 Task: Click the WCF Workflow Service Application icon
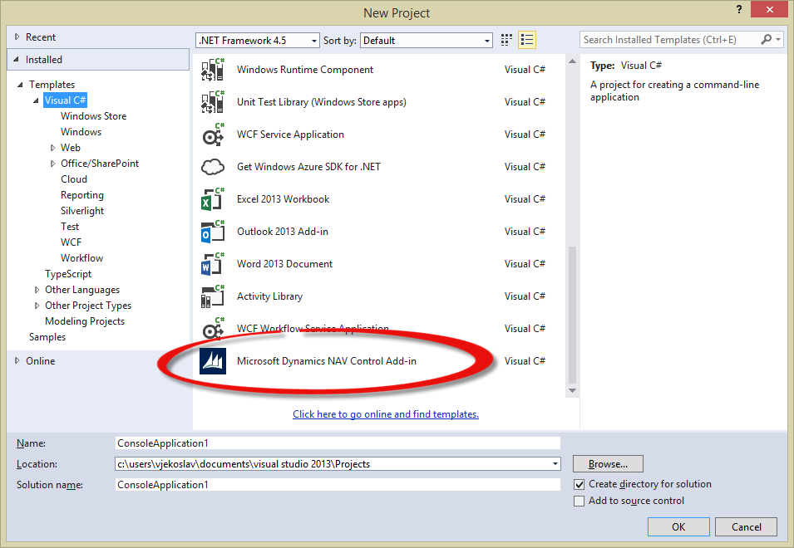tap(213, 329)
